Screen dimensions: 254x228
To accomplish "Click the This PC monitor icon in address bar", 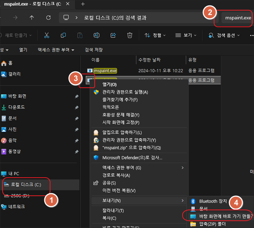I will tap(66, 17).
